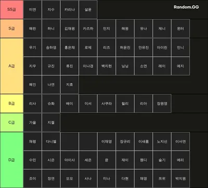Screen dimensions: 208x188
Task: Pick the 수민 tile
Action: tap(33, 160)
